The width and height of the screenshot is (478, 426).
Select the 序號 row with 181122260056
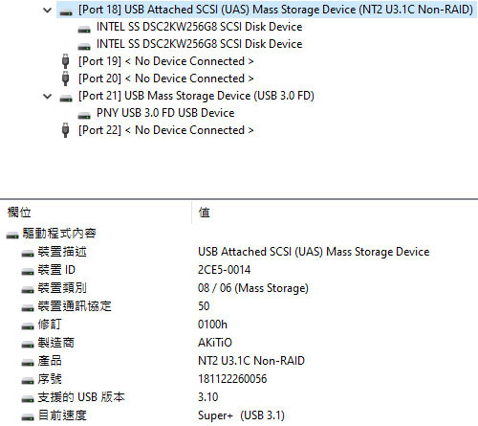click(x=239, y=379)
